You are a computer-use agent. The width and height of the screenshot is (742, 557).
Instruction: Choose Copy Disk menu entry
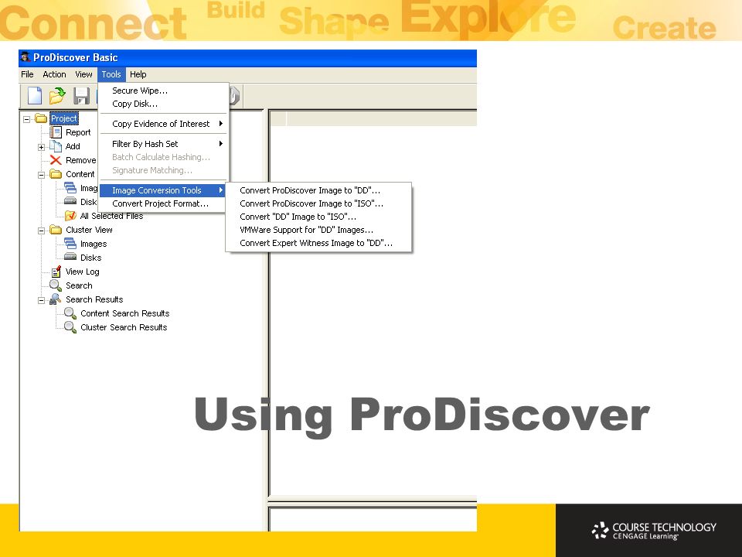pos(163,104)
